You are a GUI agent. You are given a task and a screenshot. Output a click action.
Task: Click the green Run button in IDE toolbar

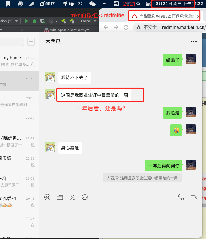27,21
